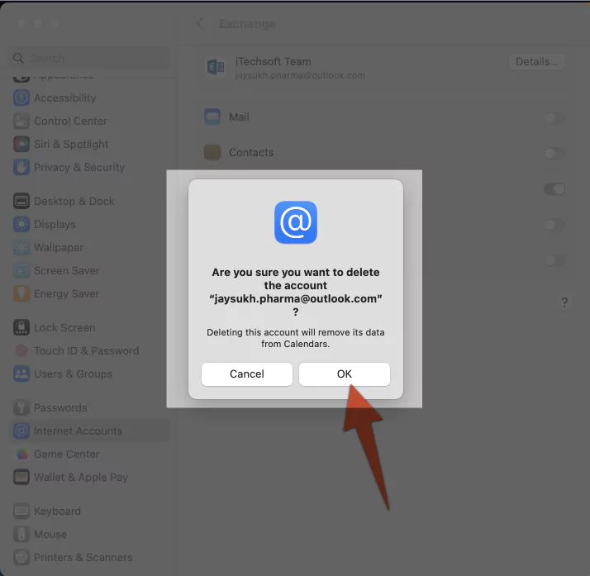
Task: Go back using the arrow beside Exchange
Action: pyautogui.click(x=200, y=24)
